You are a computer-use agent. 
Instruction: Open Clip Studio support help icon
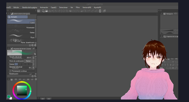tap(104, 11)
